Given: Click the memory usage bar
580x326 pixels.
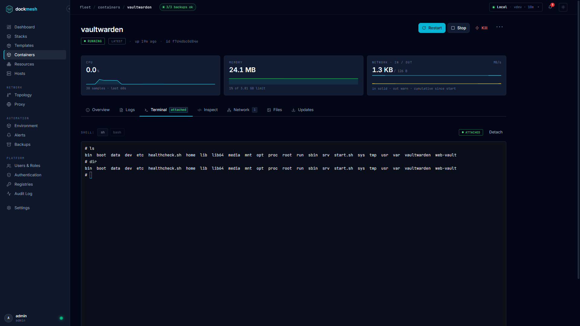Looking at the screenshot, I should tap(293, 81).
